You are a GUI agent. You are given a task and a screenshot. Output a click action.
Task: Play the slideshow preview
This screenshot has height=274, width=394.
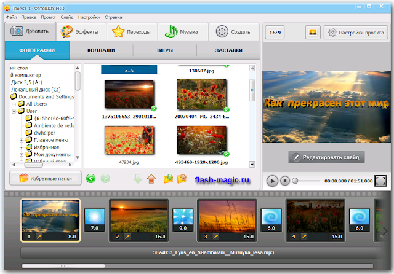tap(272, 181)
